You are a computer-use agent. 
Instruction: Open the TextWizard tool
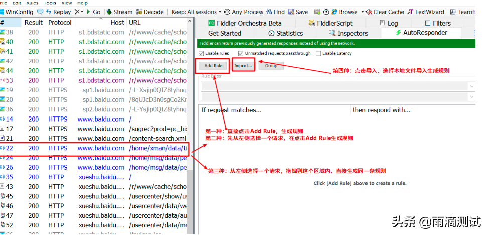coord(411,12)
